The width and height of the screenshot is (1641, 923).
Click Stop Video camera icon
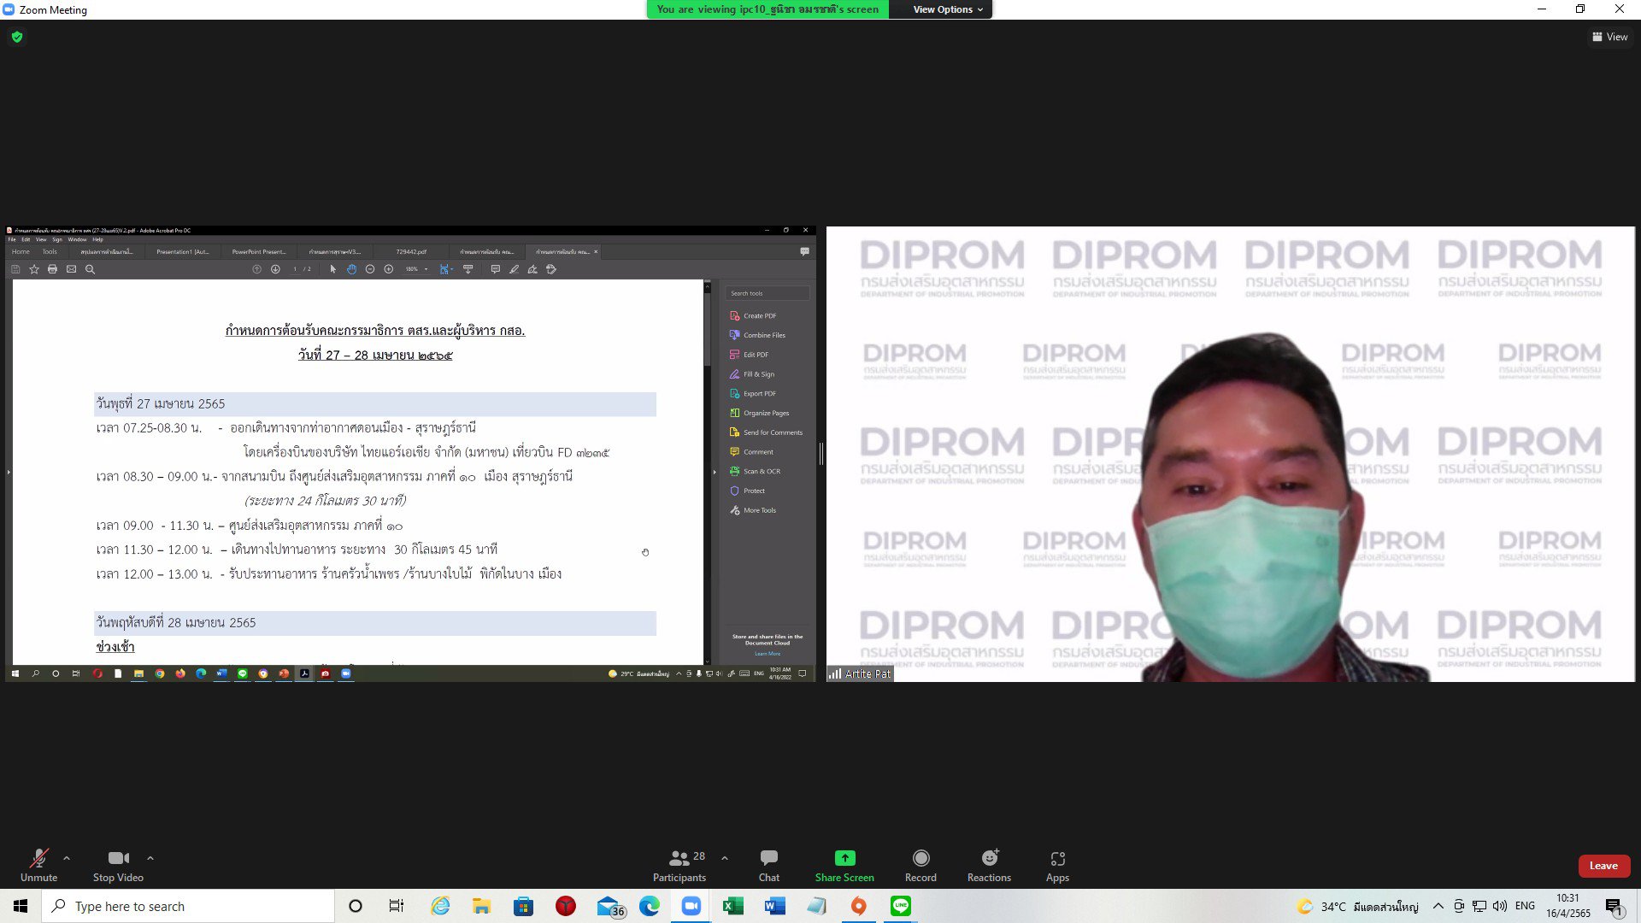[x=118, y=858]
